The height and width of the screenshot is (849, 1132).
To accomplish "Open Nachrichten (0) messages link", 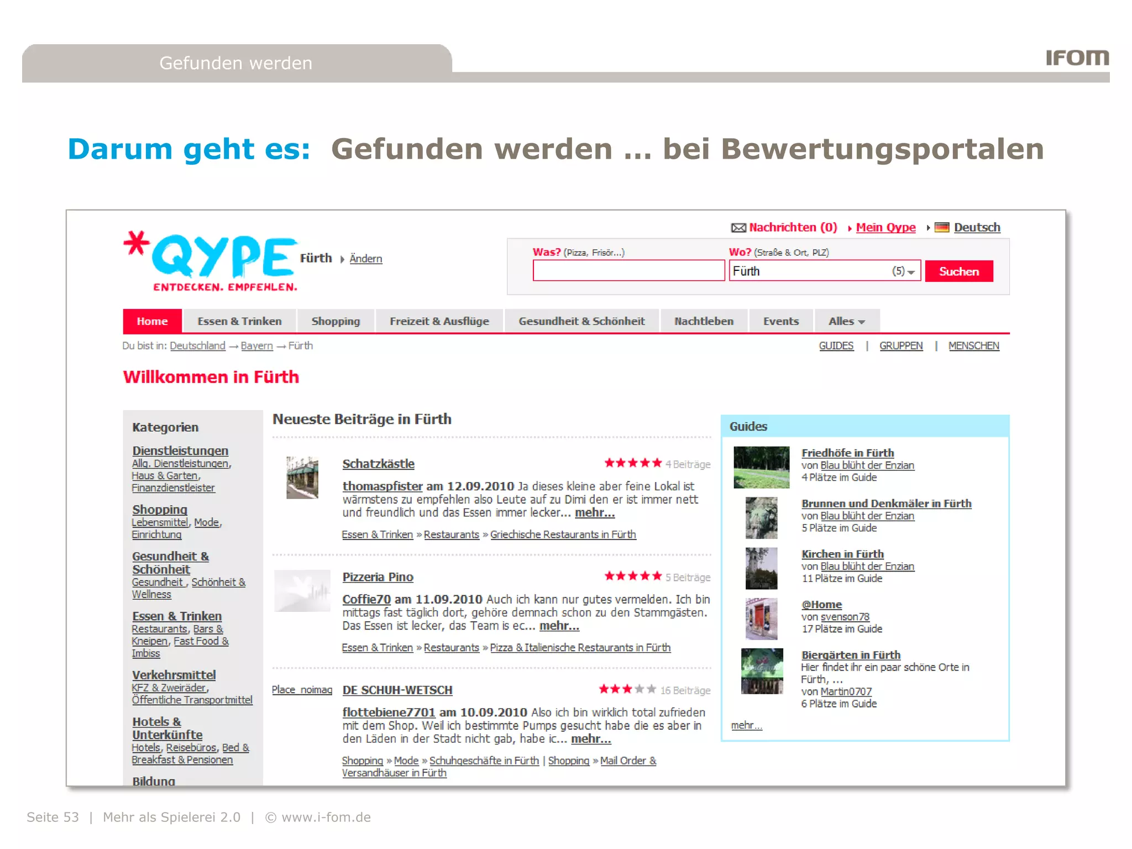I will [793, 227].
